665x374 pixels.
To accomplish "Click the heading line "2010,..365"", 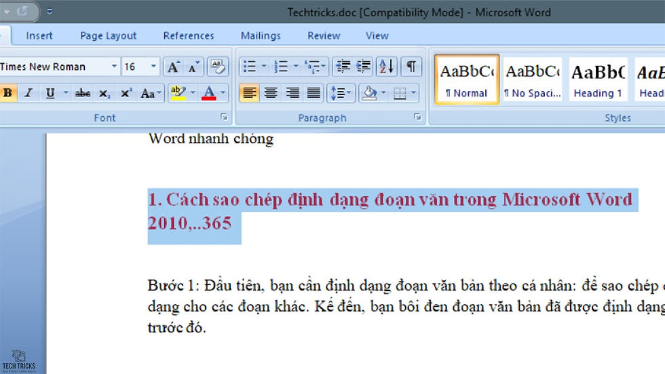I will pyautogui.click(x=189, y=223).
